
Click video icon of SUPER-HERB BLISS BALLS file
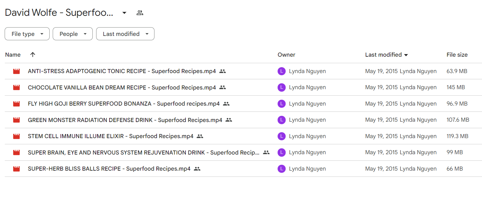[x=16, y=169]
